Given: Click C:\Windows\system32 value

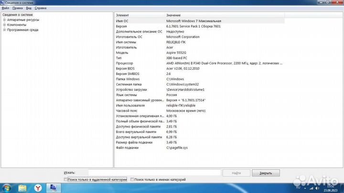Looking at the screenshot, I should (183, 84).
